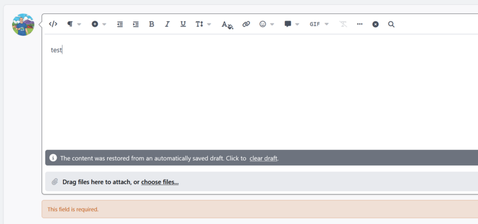Click the GIF button

click(315, 24)
